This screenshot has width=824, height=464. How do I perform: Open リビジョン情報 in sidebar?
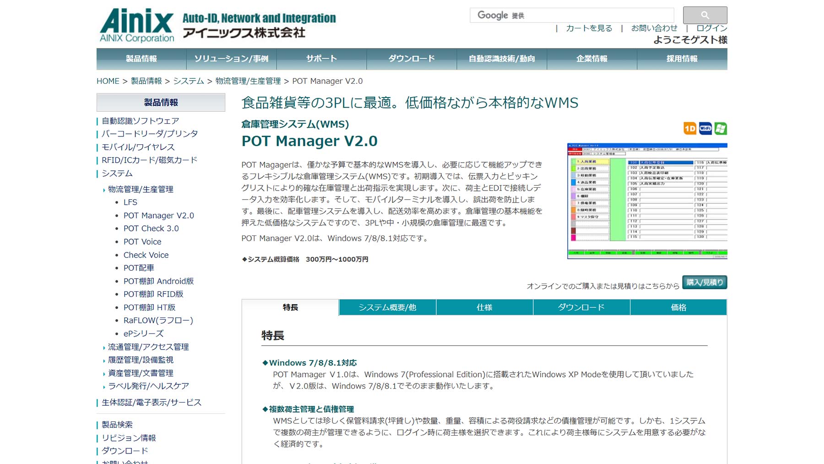coord(129,438)
